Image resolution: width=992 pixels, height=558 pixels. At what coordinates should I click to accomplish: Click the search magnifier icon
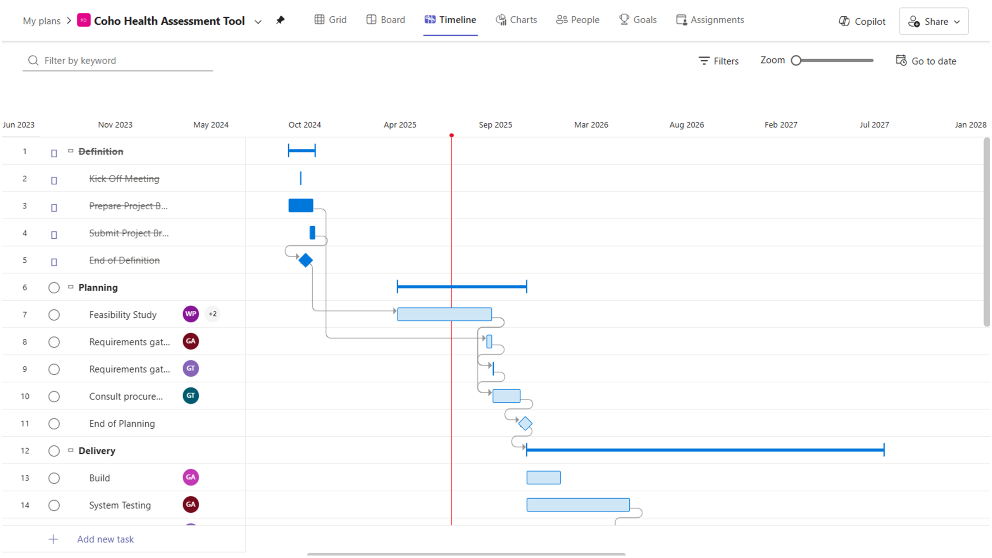33,60
